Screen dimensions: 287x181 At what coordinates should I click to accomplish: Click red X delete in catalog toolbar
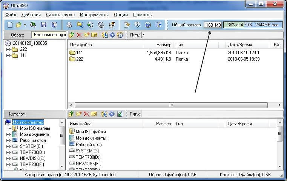[x=86, y=114]
